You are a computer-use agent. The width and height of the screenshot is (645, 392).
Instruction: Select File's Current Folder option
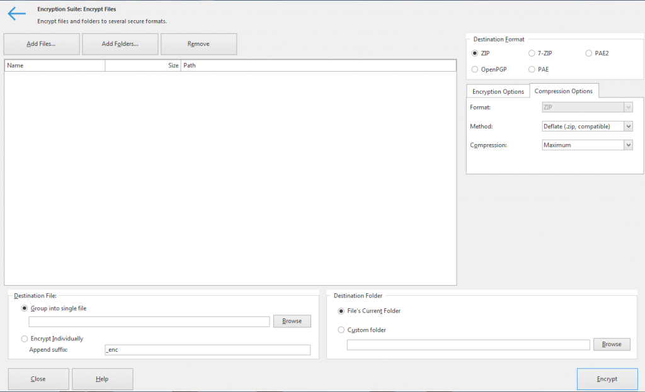[341, 311]
